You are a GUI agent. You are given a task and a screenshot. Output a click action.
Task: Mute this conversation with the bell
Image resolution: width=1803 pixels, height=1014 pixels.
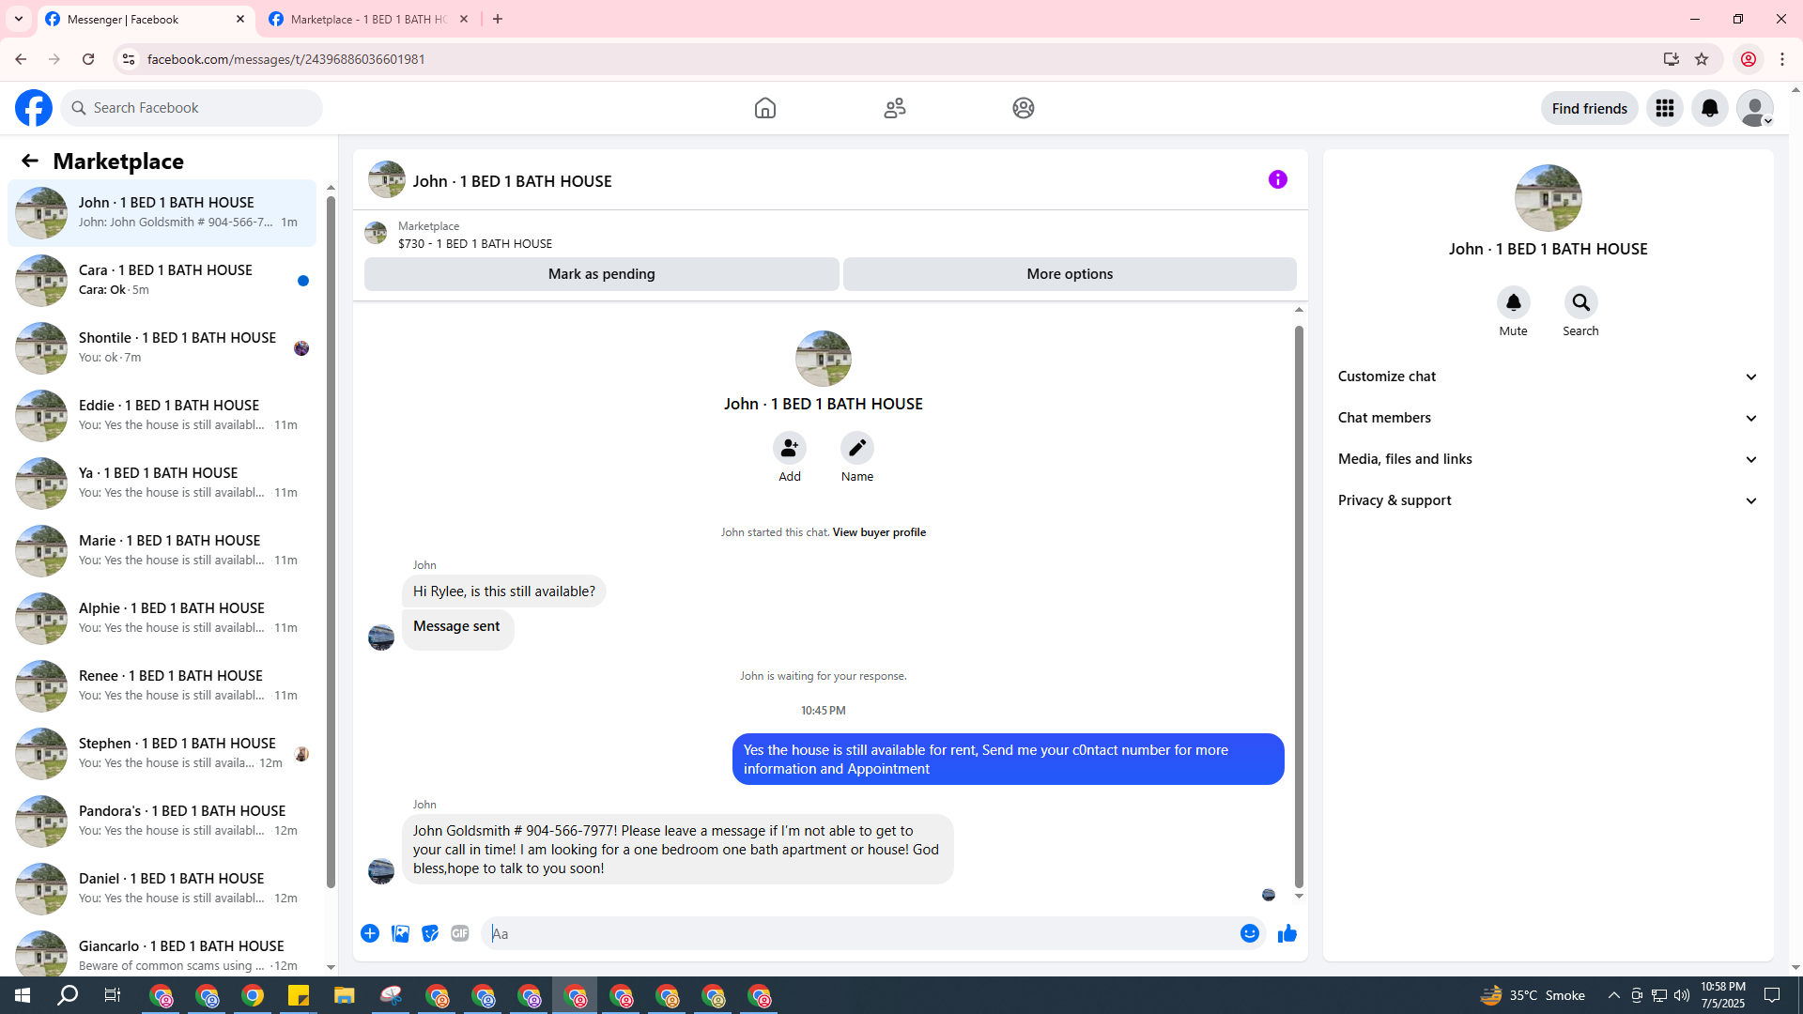point(1513,302)
